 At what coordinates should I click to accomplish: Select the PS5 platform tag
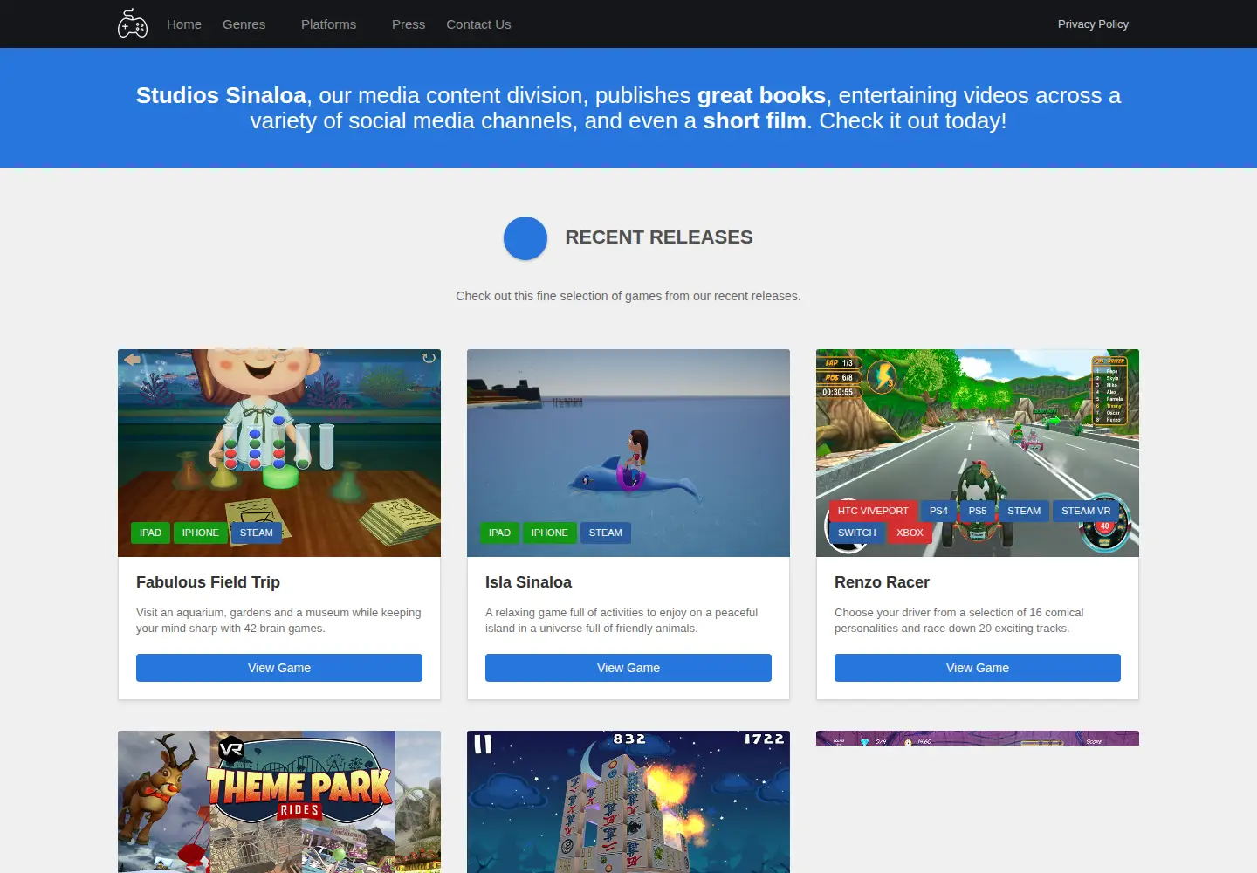coord(978,511)
